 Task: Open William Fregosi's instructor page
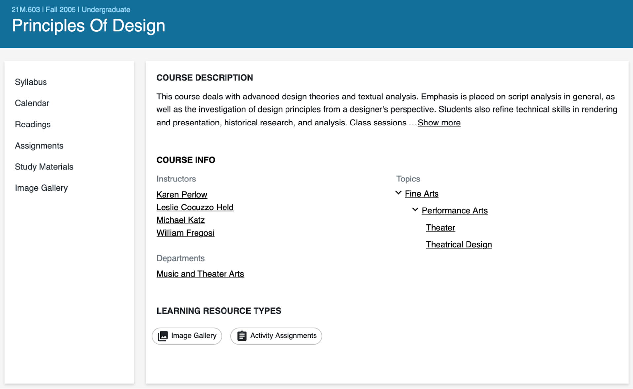tap(185, 233)
